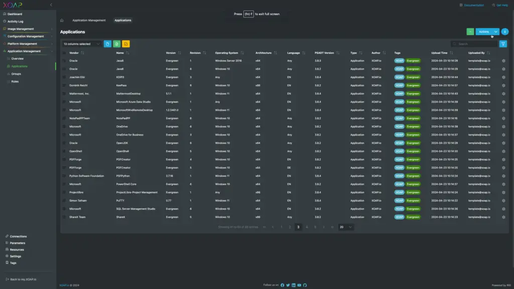Open Overview under Application Management
The height and width of the screenshot is (289, 514).
(18, 59)
